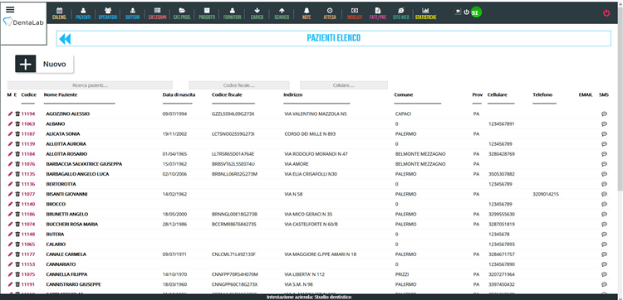Open the Insoluti section

355,13
